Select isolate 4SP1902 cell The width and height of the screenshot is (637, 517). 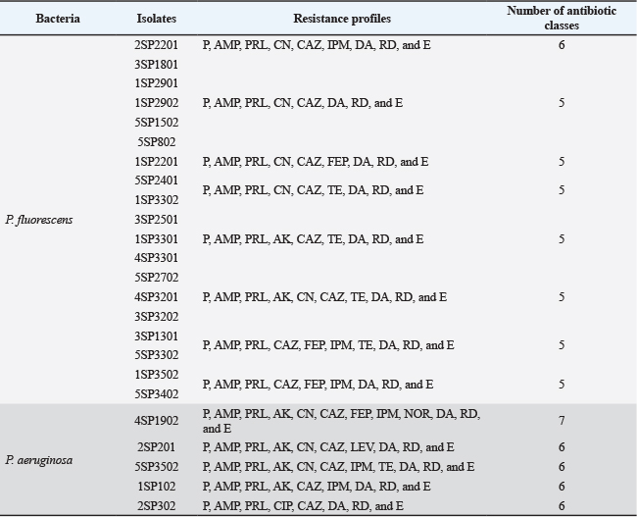tap(157, 422)
